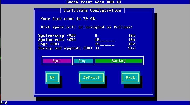Screen dimensions: 190x105
Task: Go to previous step with Back
Action: pos(130,77)
